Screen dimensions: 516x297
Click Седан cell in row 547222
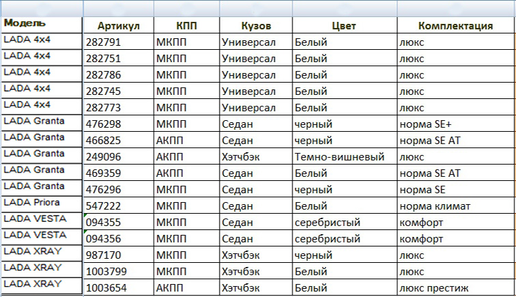[256, 206]
